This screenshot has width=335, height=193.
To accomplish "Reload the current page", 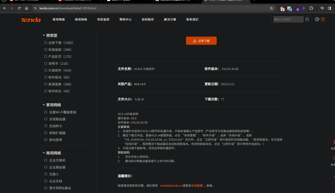I will pyautogui.click(x=19, y=8).
